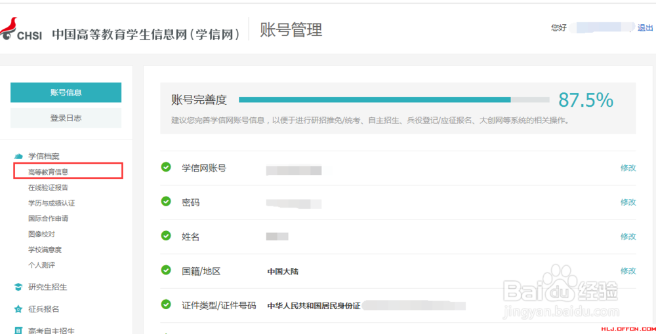Image resolution: width=656 pixels, height=334 pixels.
Task: Click the cloud icon beside 学信档案
Action: pos(18,157)
